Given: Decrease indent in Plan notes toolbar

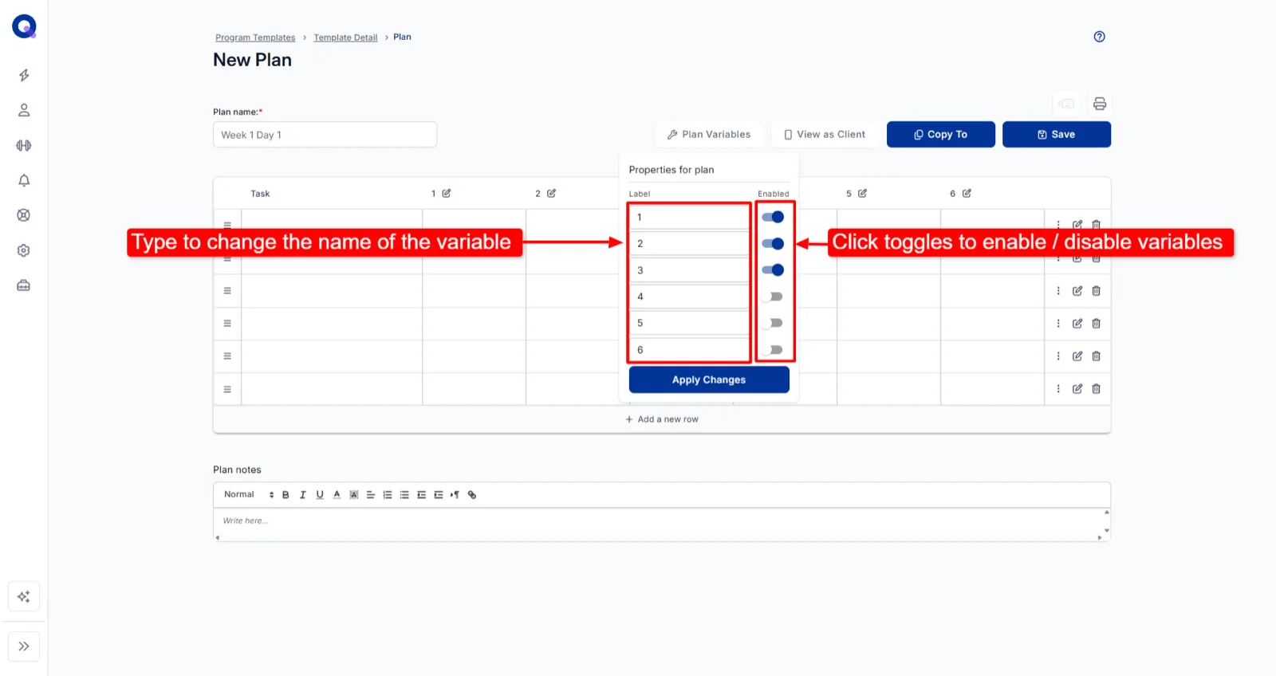Looking at the screenshot, I should pos(421,495).
